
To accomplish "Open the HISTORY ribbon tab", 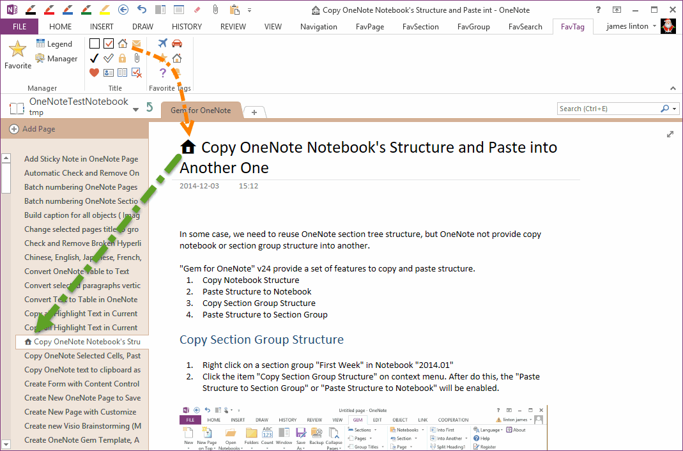I will (x=187, y=27).
